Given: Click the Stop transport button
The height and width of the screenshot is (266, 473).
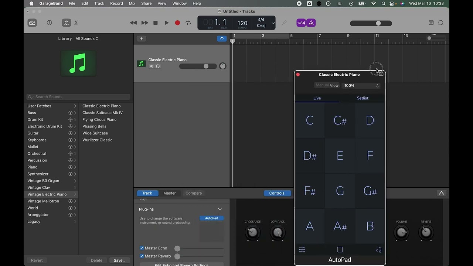Looking at the screenshot, I should (156, 23).
